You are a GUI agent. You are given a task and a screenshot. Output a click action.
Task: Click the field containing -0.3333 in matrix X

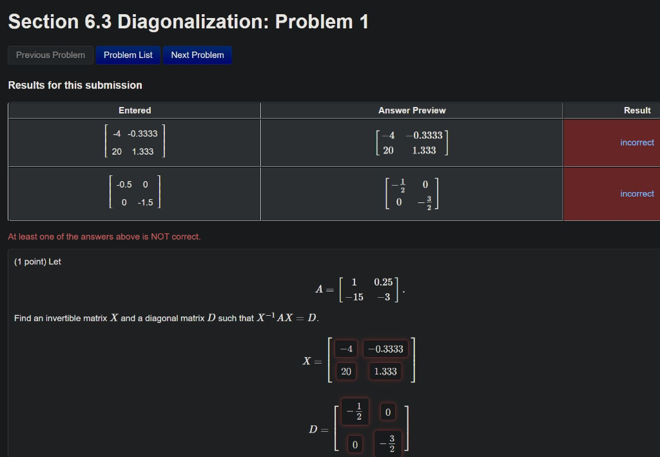click(385, 348)
